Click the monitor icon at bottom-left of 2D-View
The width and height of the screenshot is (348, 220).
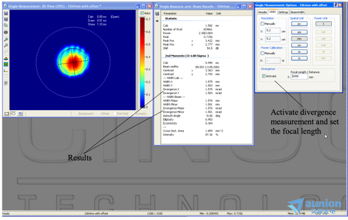pyautogui.click(x=7, y=114)
